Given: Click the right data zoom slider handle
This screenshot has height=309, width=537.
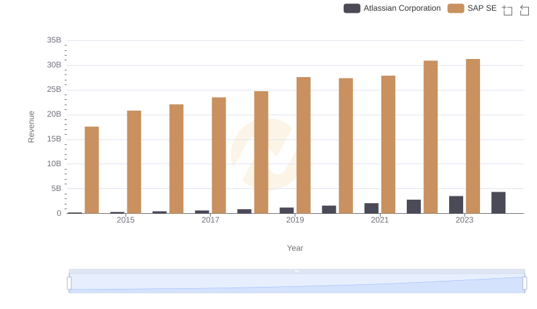Looking at the screenshot, I should click(525, 284).
